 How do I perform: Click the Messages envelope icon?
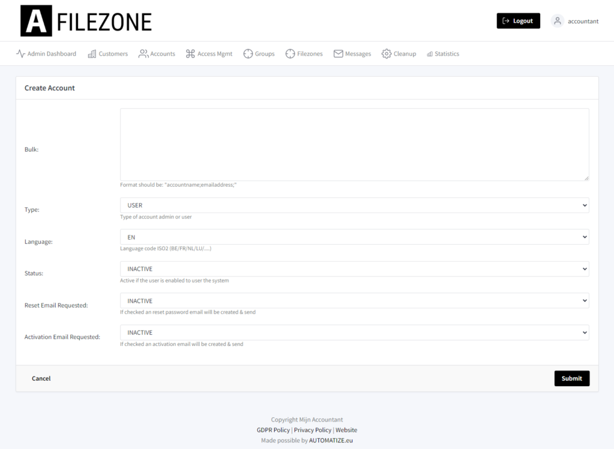click(338, 54)
